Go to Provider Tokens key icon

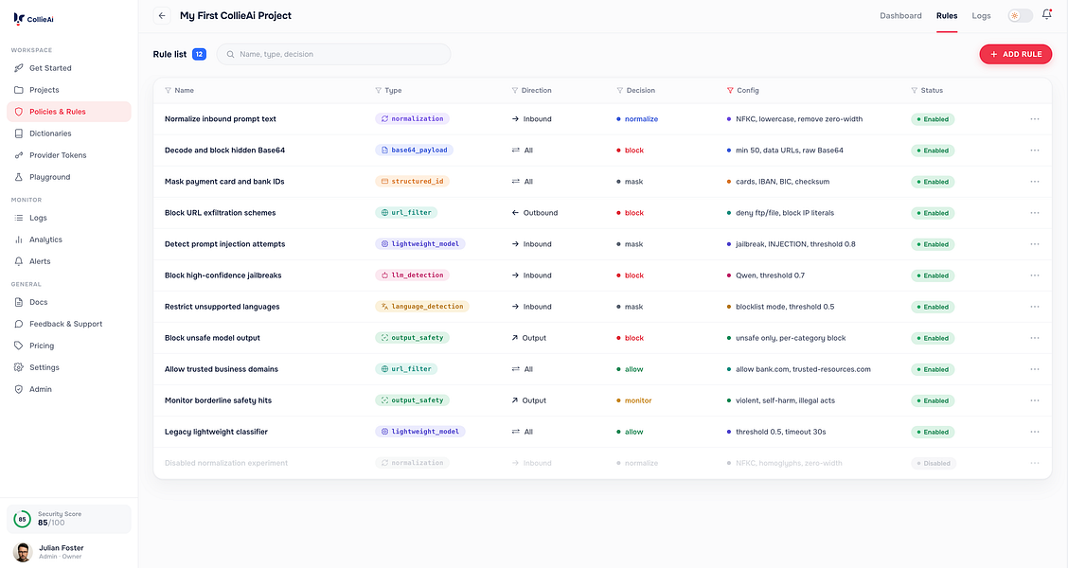[18, 155]
